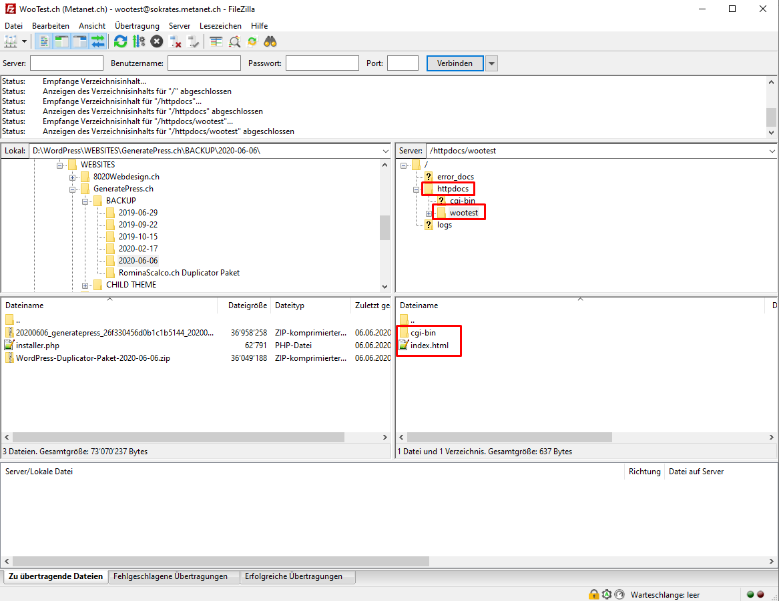The height and width of the screenshot is (601, 779).
Task: Switch to Zu übertragende Dateien tab
Action: pos(55,576)
